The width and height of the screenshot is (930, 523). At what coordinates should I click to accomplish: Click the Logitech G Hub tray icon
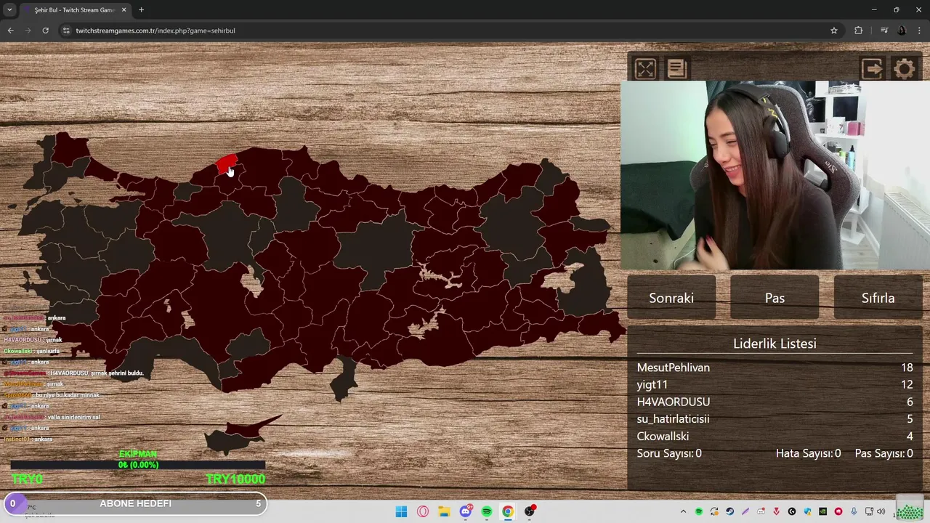pos(792,511)
